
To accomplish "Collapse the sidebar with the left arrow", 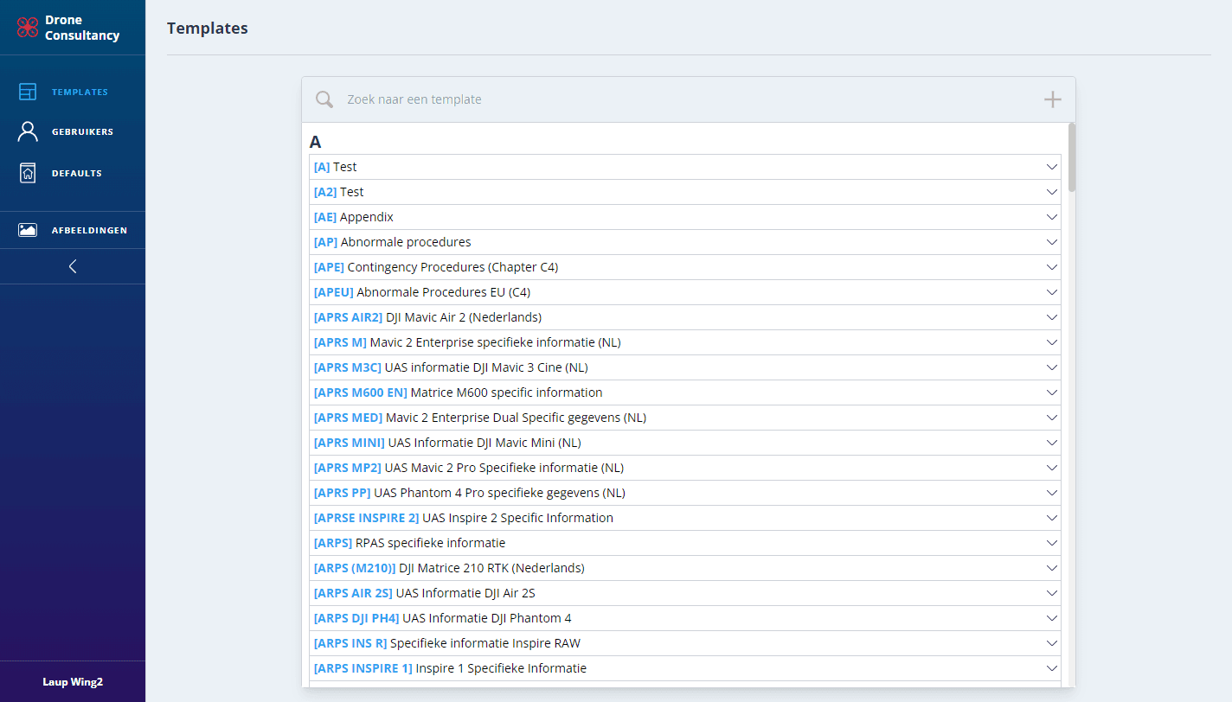I will 73,266.
